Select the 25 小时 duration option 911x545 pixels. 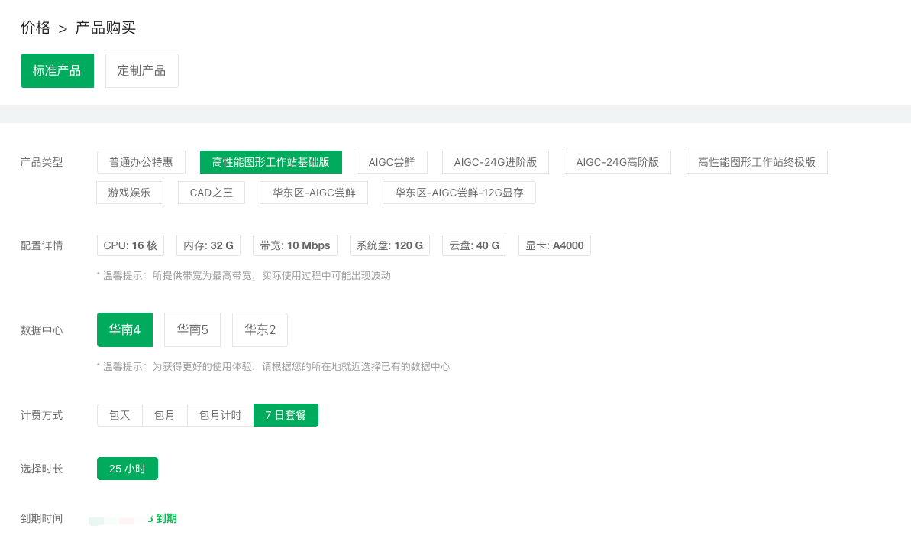point(128,469)
